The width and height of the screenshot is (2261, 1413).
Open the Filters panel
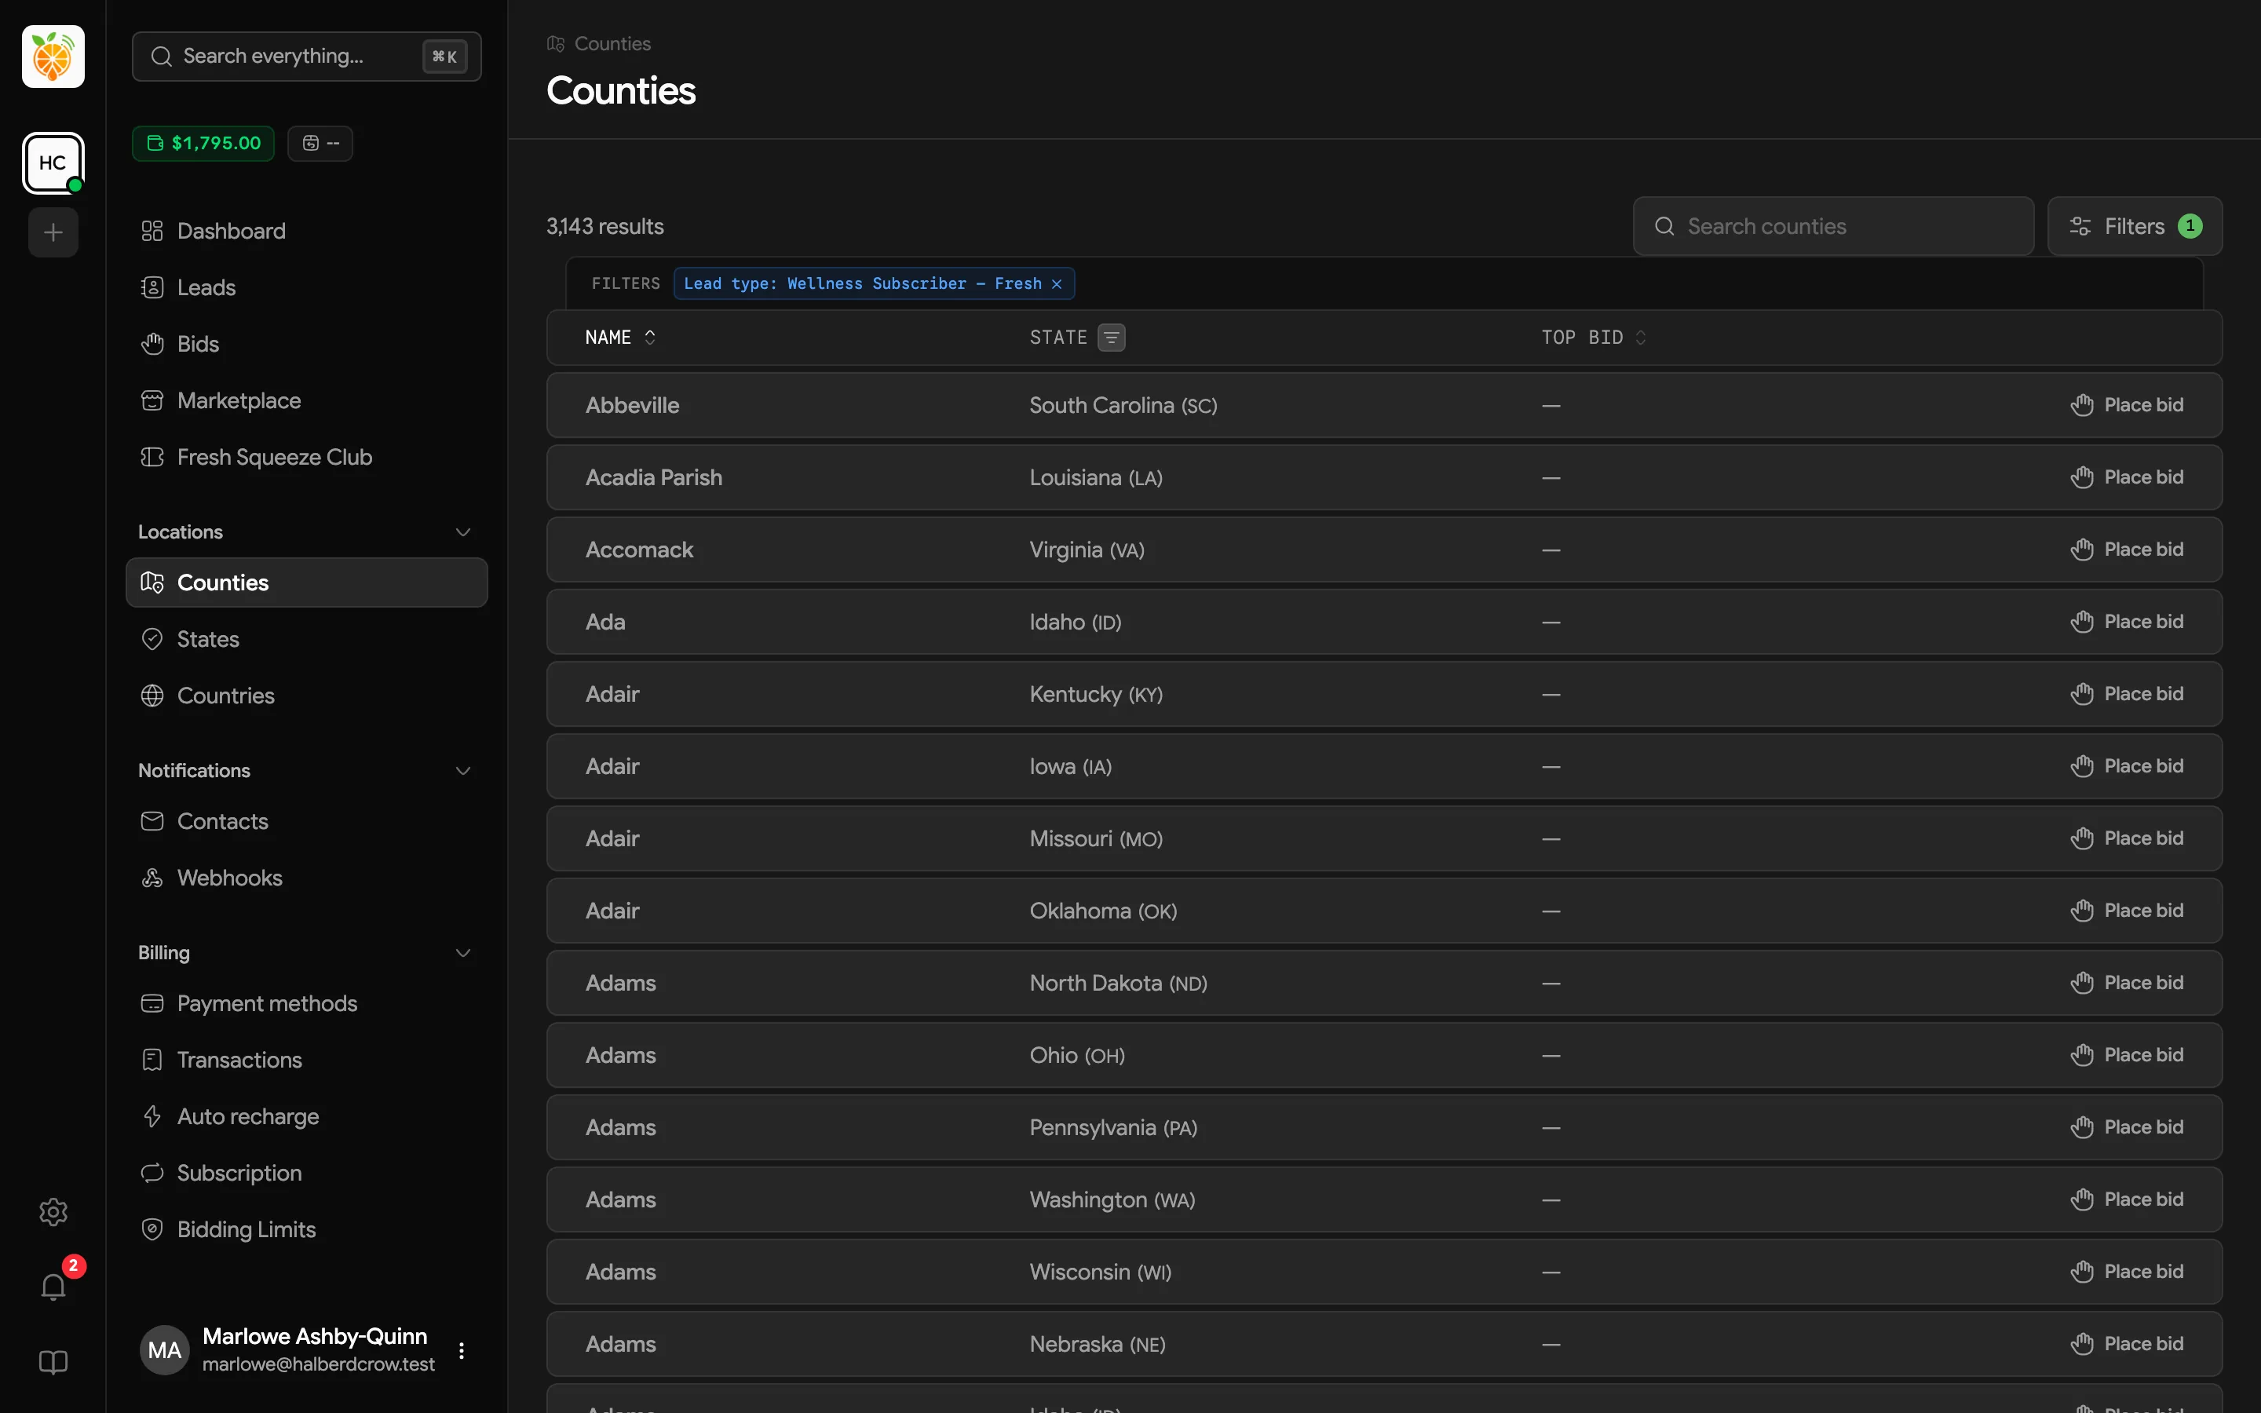pos(2135,226)
